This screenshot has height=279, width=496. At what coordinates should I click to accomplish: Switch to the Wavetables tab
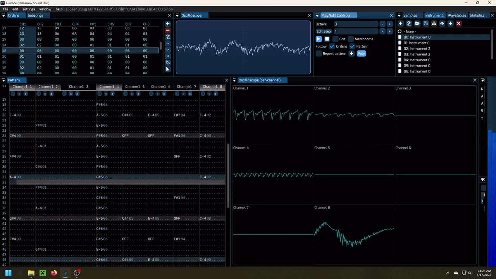pos(457,15)
